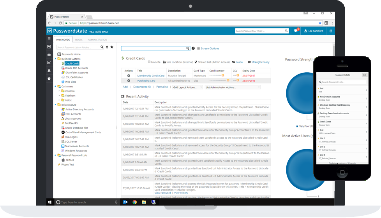Open File Explorer from the taskbar

(144, 202)
